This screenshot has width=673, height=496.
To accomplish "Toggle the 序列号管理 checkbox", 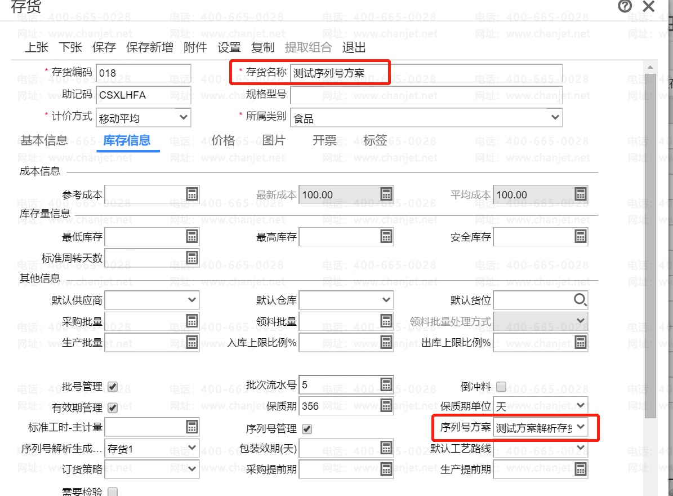I will click(307, 428).
